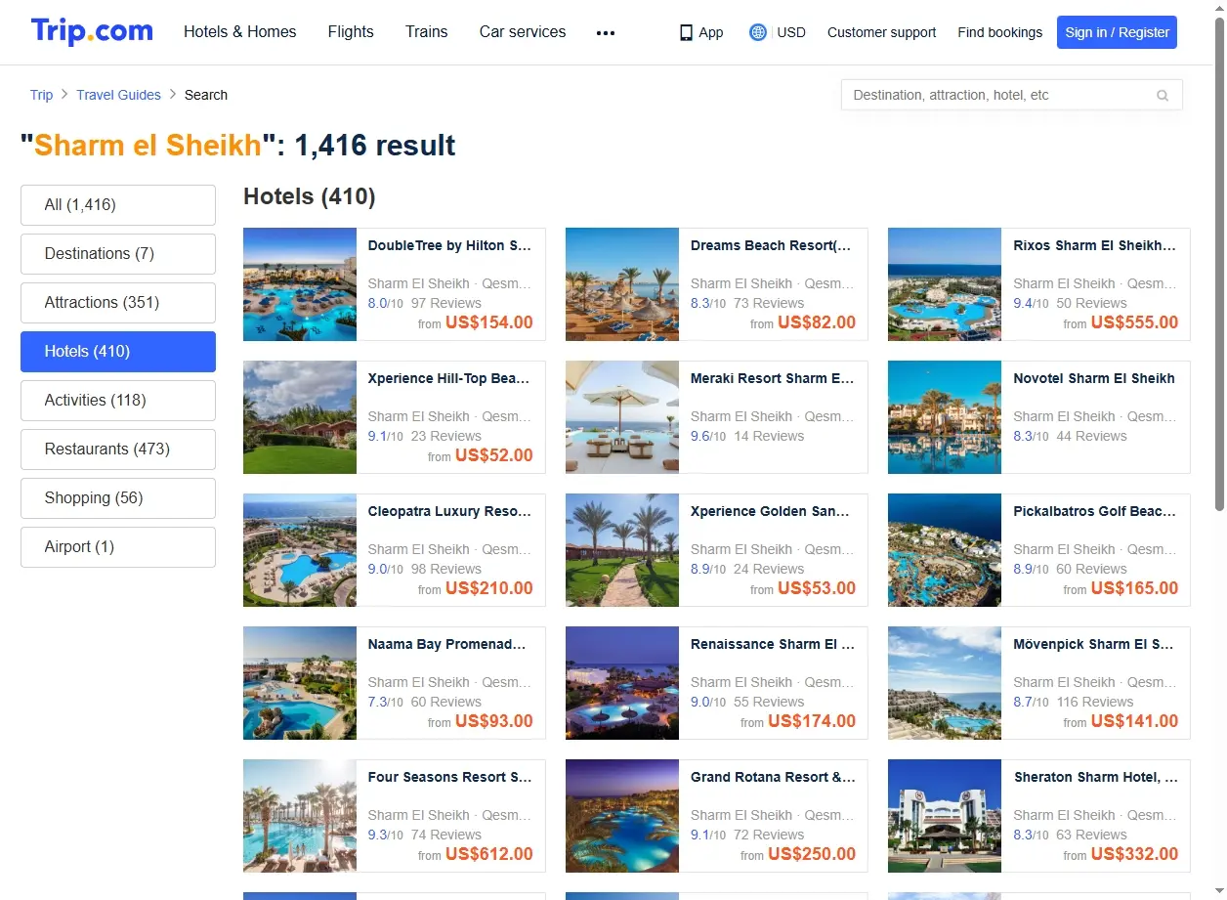The height and width of the screenshot is (900, 1227).
Task: Open Car services menu
Action: pos(523,31)
